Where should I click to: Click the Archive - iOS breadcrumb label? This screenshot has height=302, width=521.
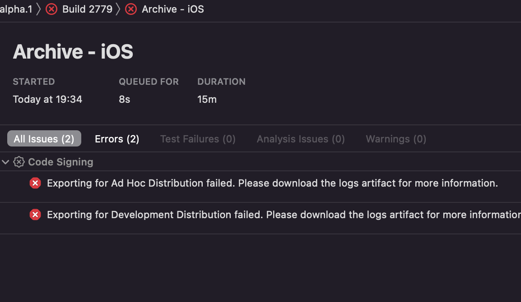[x=173, y=9]
